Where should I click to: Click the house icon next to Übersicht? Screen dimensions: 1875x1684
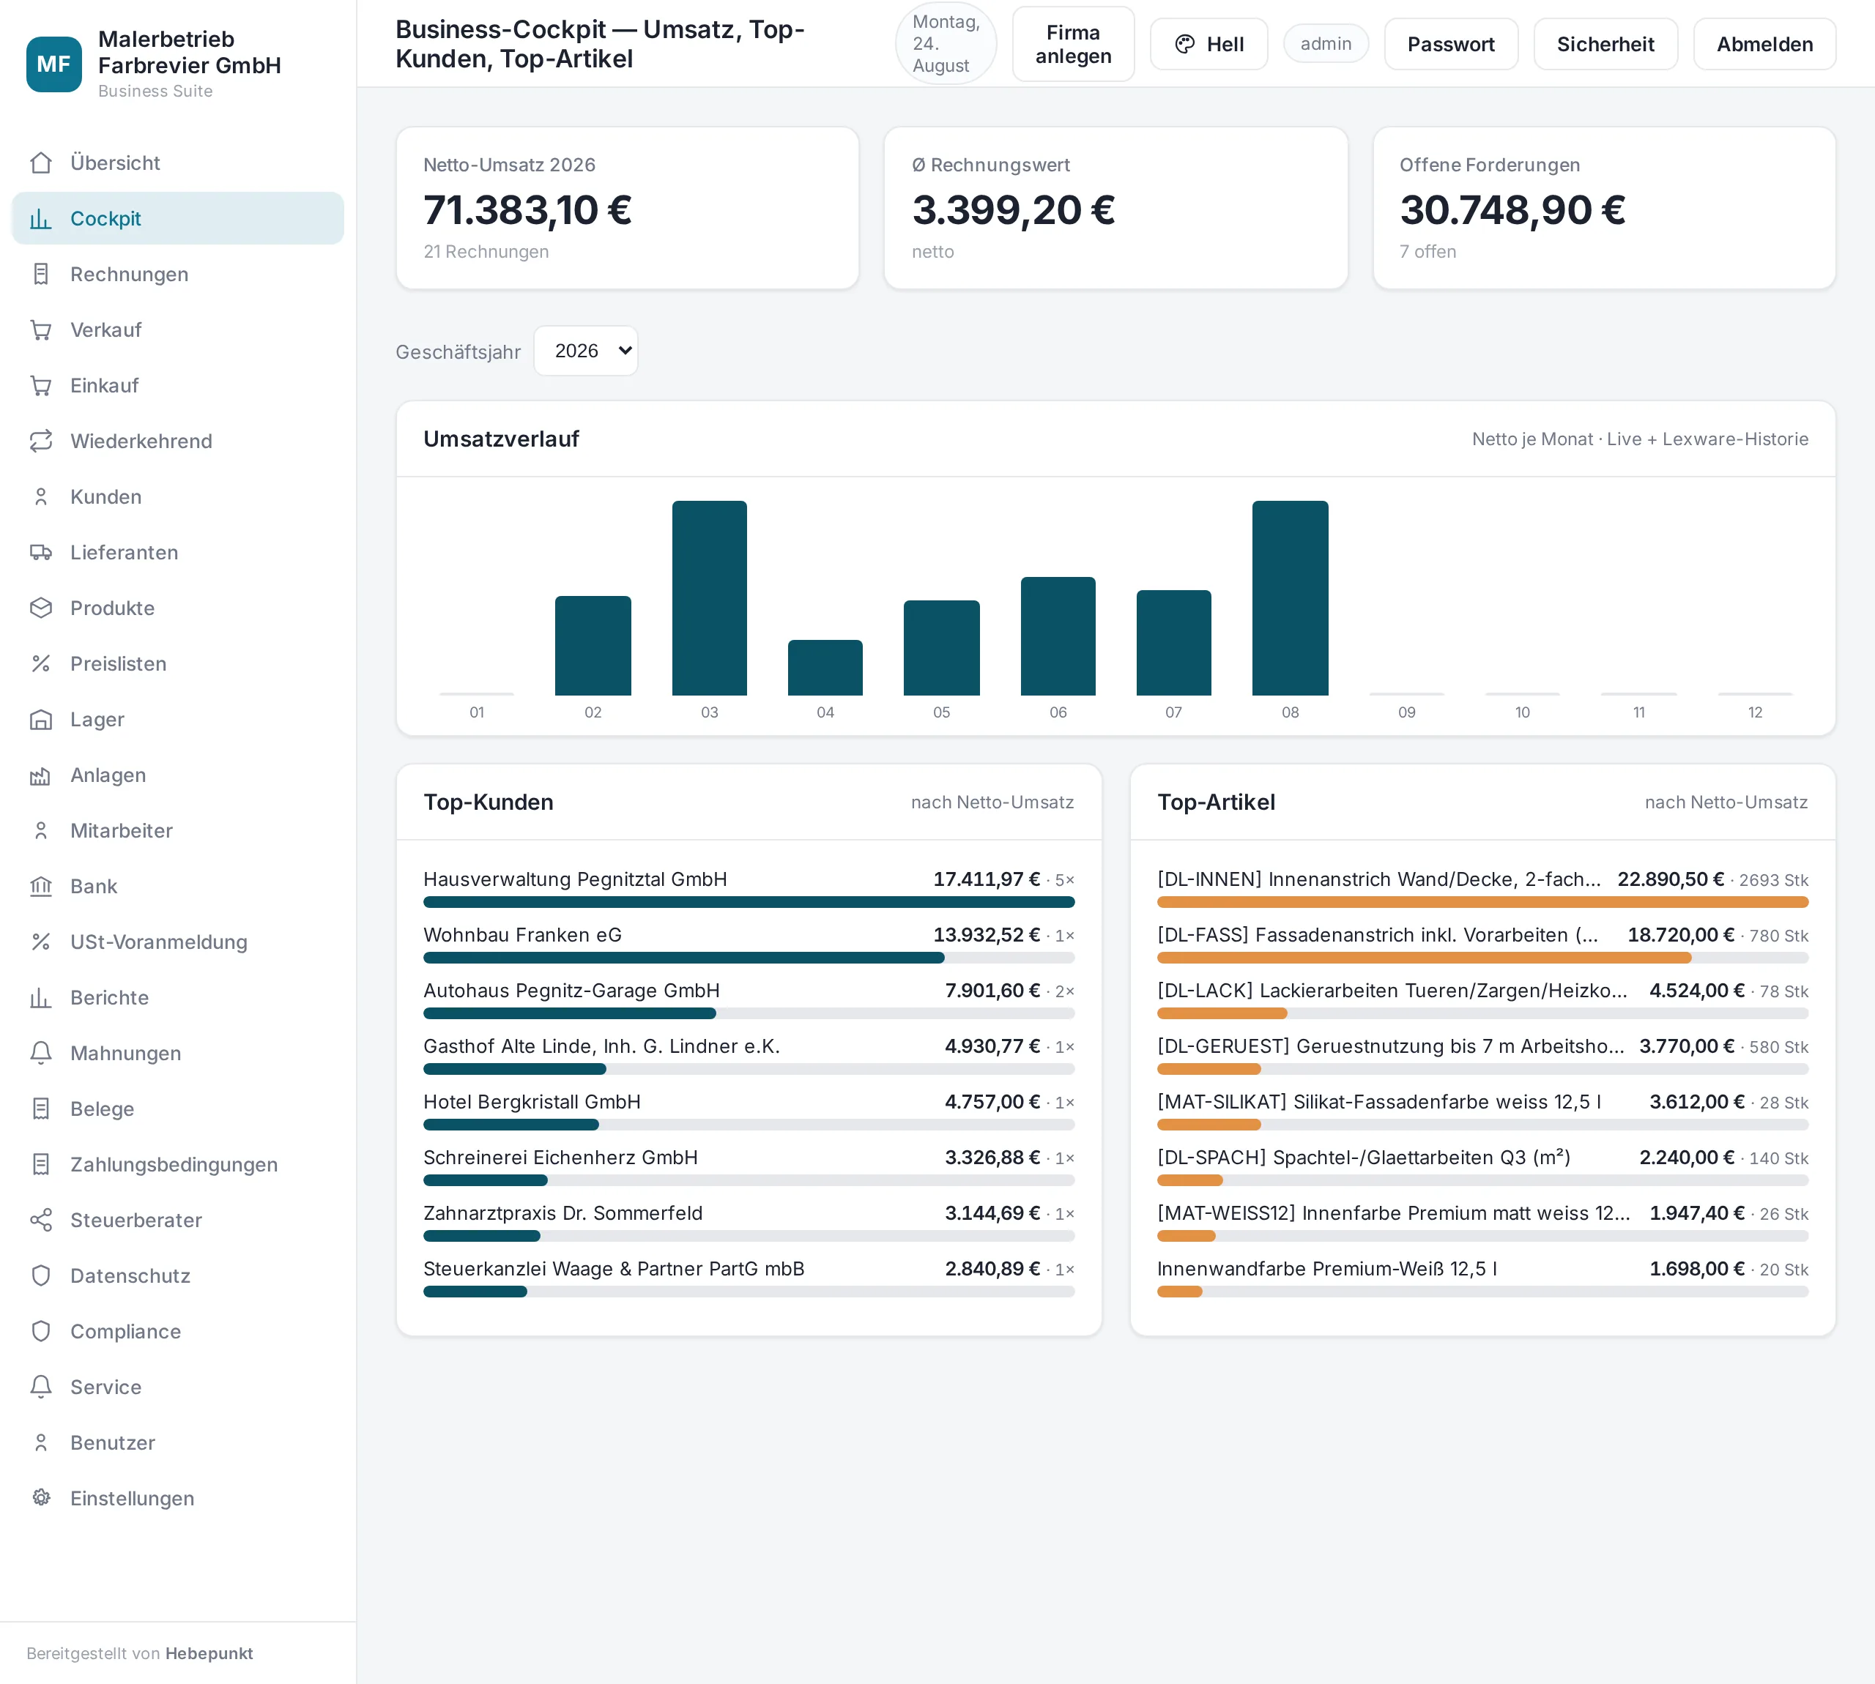point(41,163)
